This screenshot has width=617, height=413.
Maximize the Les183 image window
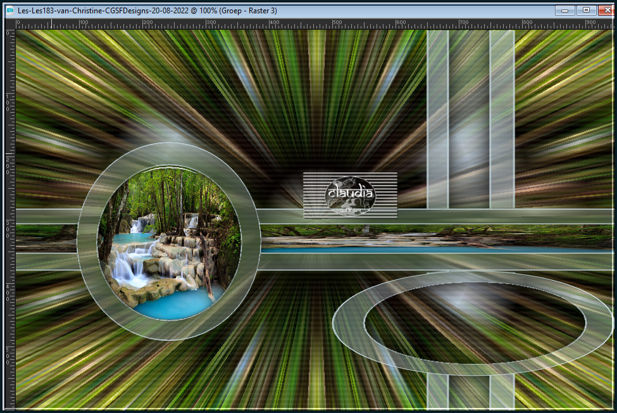586,10
